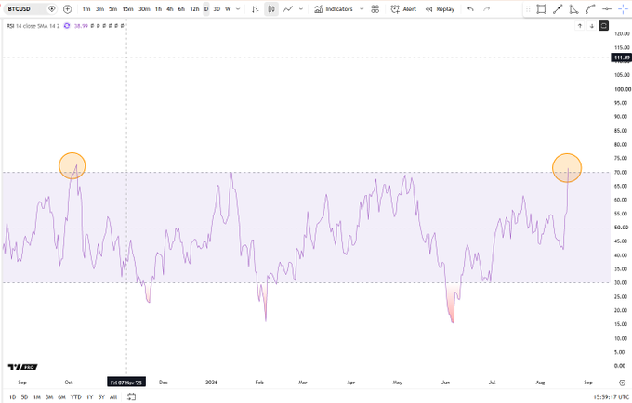Open the indicator templates grid icon

(375, 9)
